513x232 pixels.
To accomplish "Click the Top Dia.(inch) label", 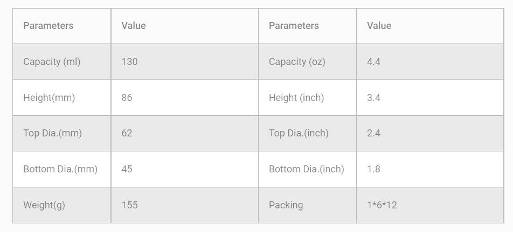I will point(299,133).
